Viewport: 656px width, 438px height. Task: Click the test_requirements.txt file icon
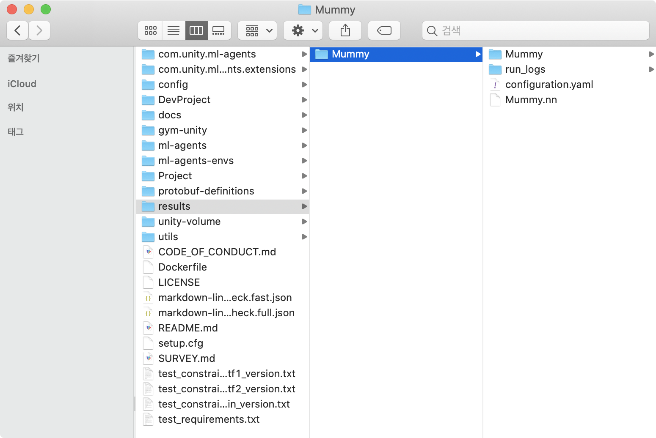[x=148, y=419]
